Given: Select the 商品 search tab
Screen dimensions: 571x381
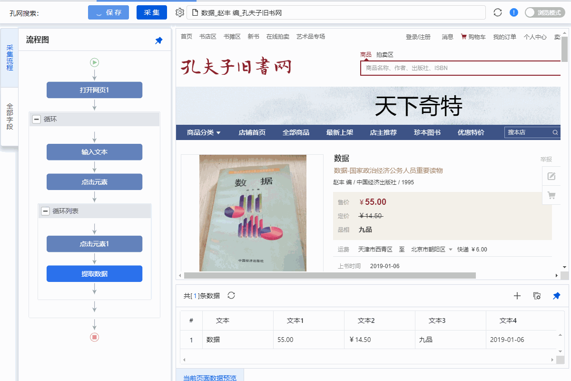Looking at the screenshot, I should pyautogui.click(x=366, y=55).
